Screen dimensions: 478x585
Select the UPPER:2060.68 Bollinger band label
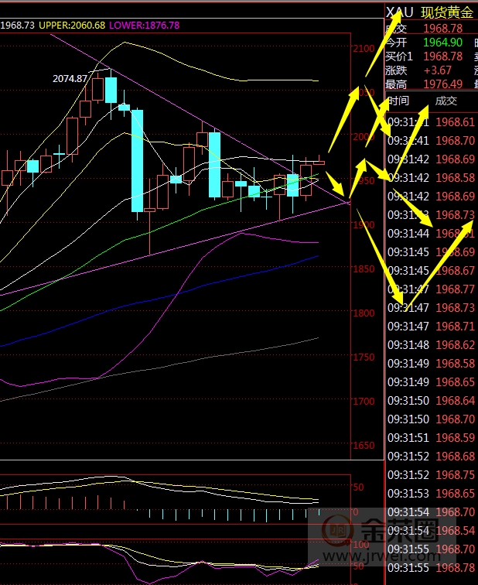[72, 26]
